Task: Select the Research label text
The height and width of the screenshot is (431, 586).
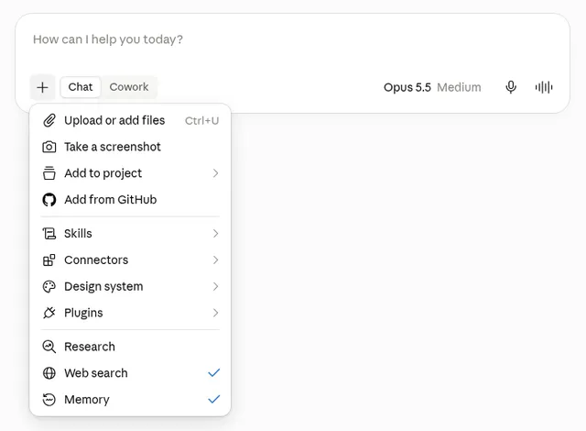Action: point(90,347)
